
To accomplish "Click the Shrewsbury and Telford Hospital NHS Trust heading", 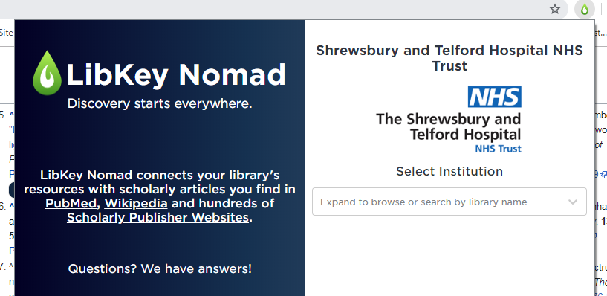I will coord(449,58).
